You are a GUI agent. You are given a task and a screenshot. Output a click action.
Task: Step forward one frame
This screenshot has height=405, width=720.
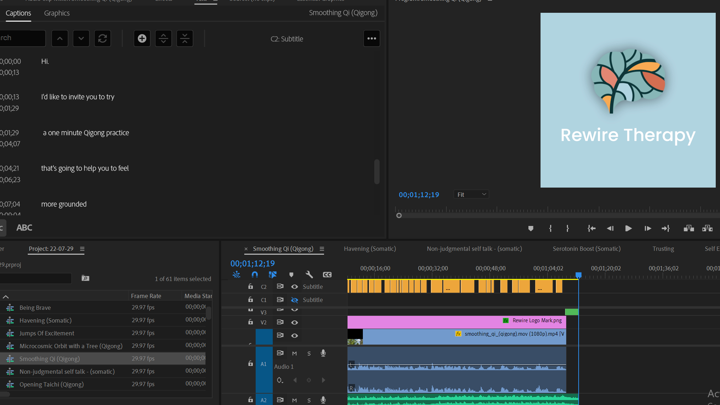tap(648, 228)
